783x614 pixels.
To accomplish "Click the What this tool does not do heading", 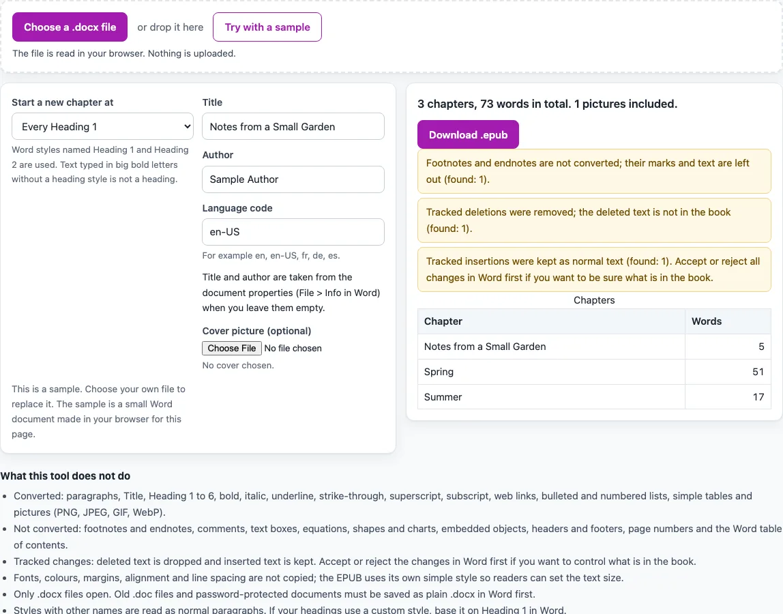I will (65, 476).
